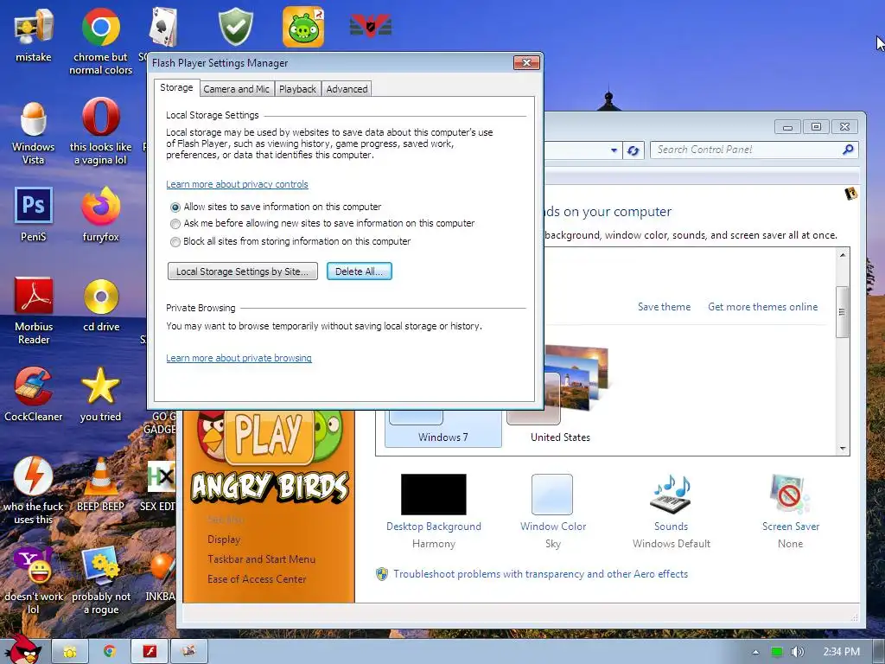Viewport: 885px width, 664px height.
Task: Open the Window Color swatch
Action: click(552, 495)
